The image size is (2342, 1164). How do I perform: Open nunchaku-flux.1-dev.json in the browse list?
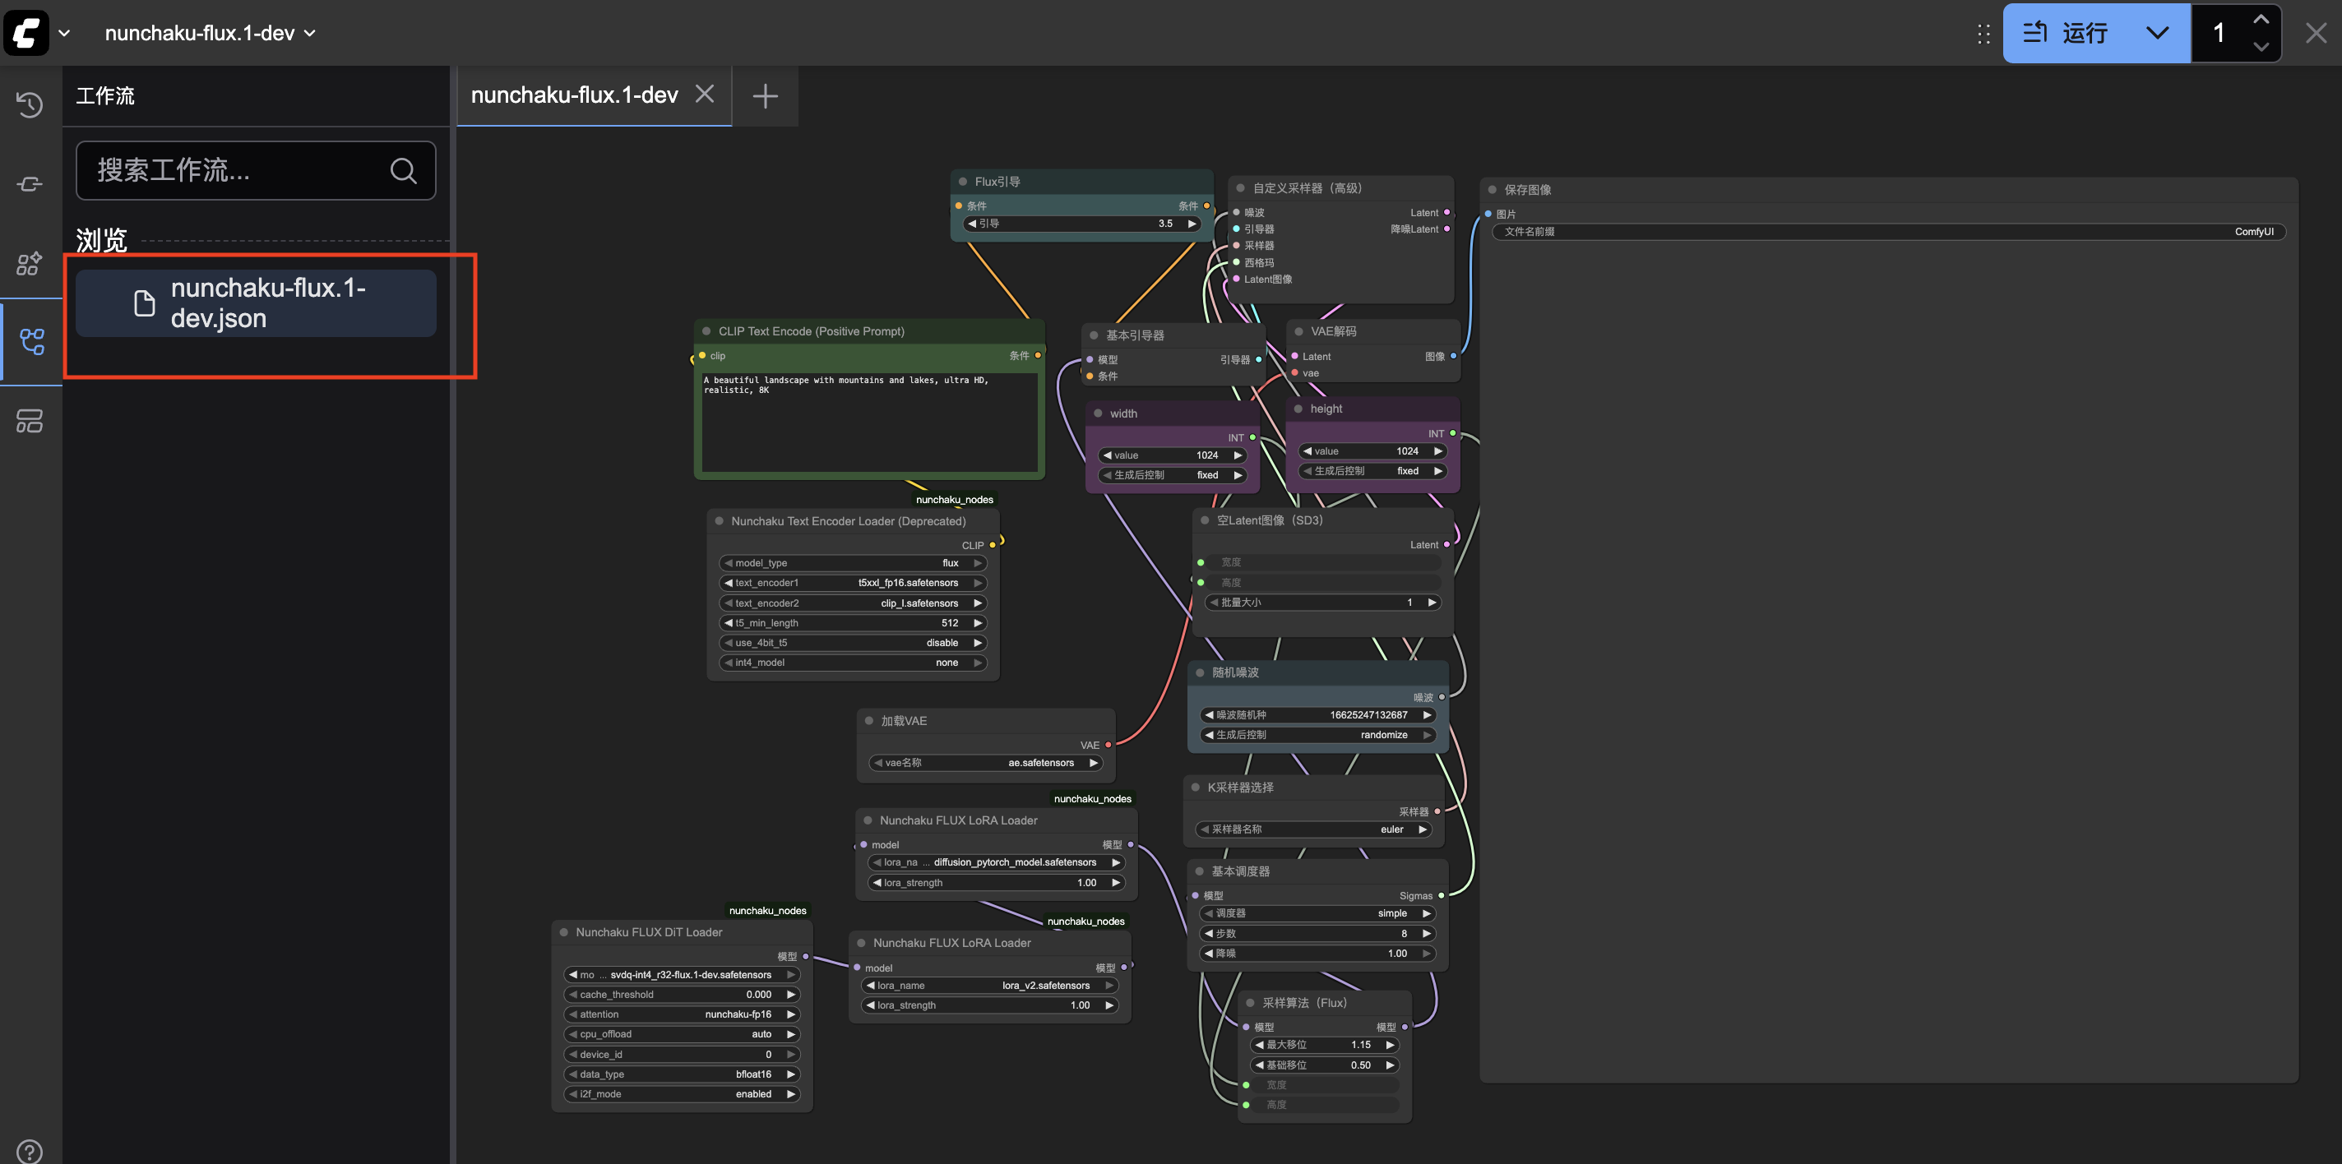tap(256, 303)
